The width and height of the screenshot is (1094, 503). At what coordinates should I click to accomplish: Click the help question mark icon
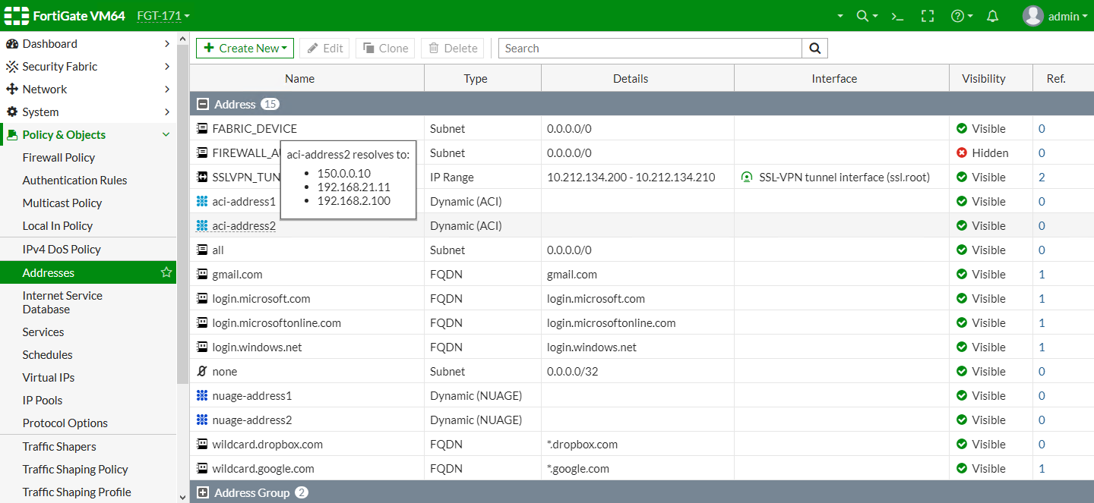(957, 16)
